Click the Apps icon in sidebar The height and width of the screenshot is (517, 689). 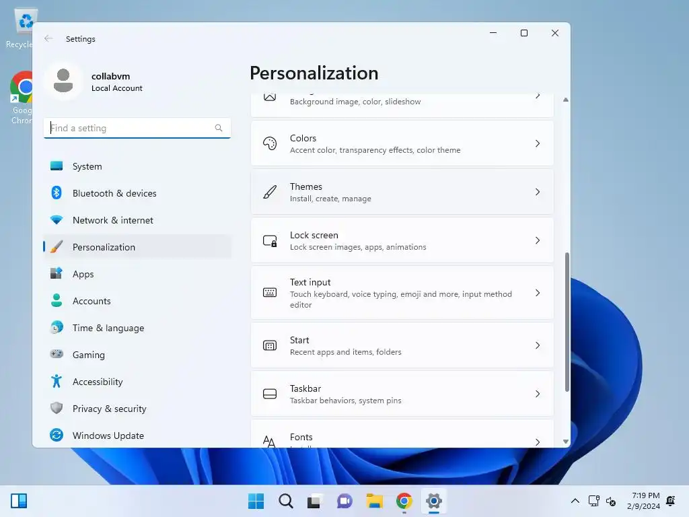57,273
